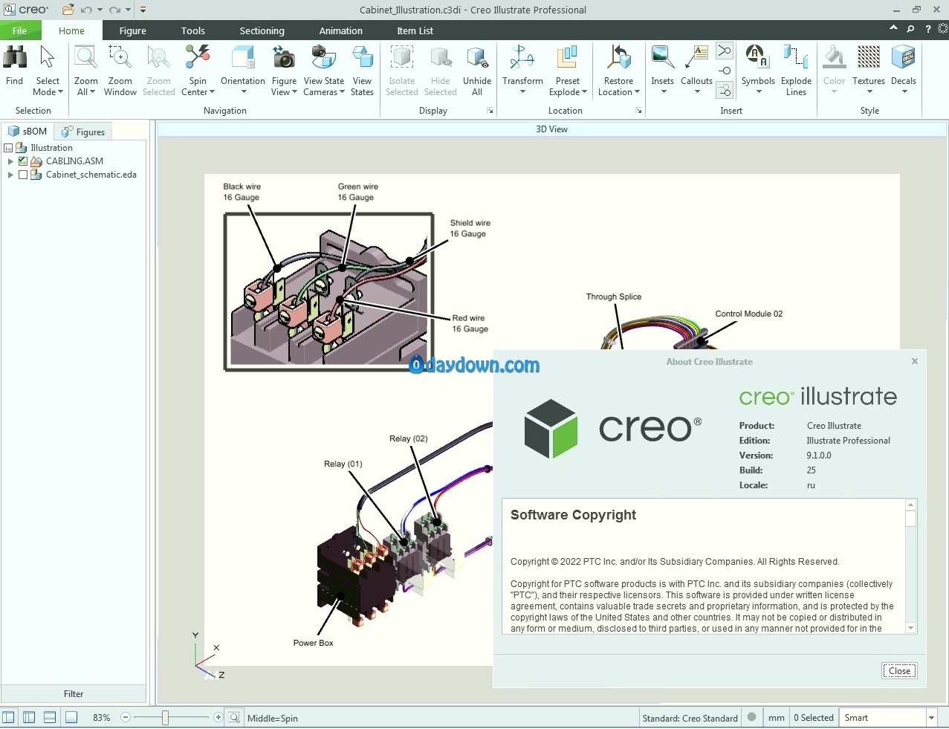The image size is (949, 729).
Task: Click the Insets icon
Action: [662, 57]
